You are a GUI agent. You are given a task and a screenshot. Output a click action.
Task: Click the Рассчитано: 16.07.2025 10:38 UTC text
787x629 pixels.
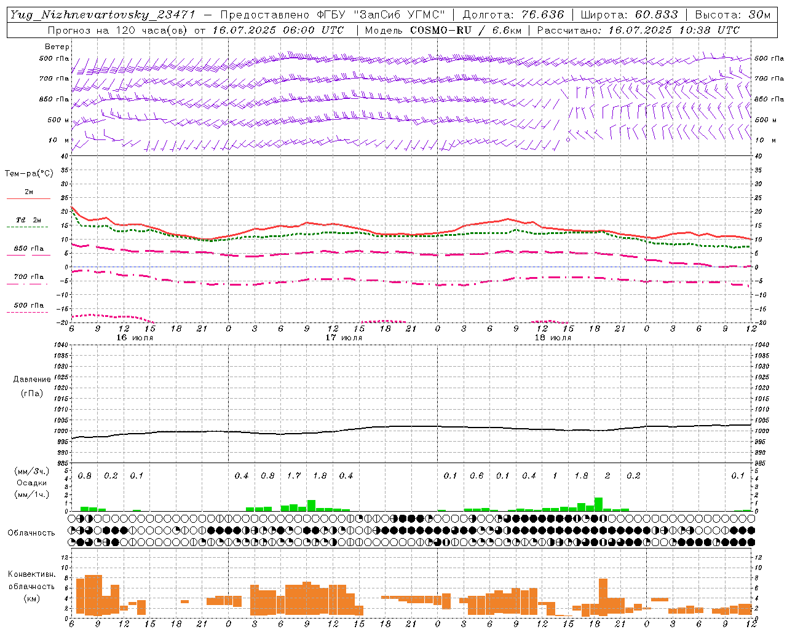(x=638, y=30)
